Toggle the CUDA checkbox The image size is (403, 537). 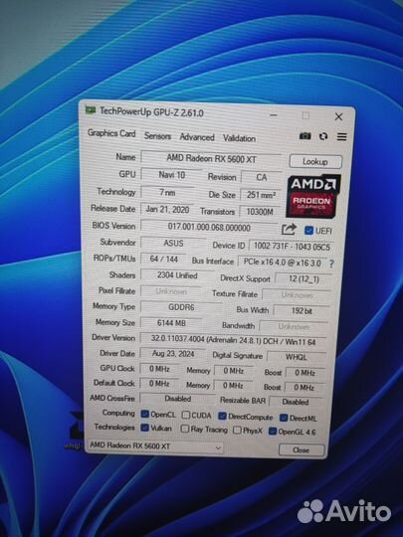click(185, 415)
